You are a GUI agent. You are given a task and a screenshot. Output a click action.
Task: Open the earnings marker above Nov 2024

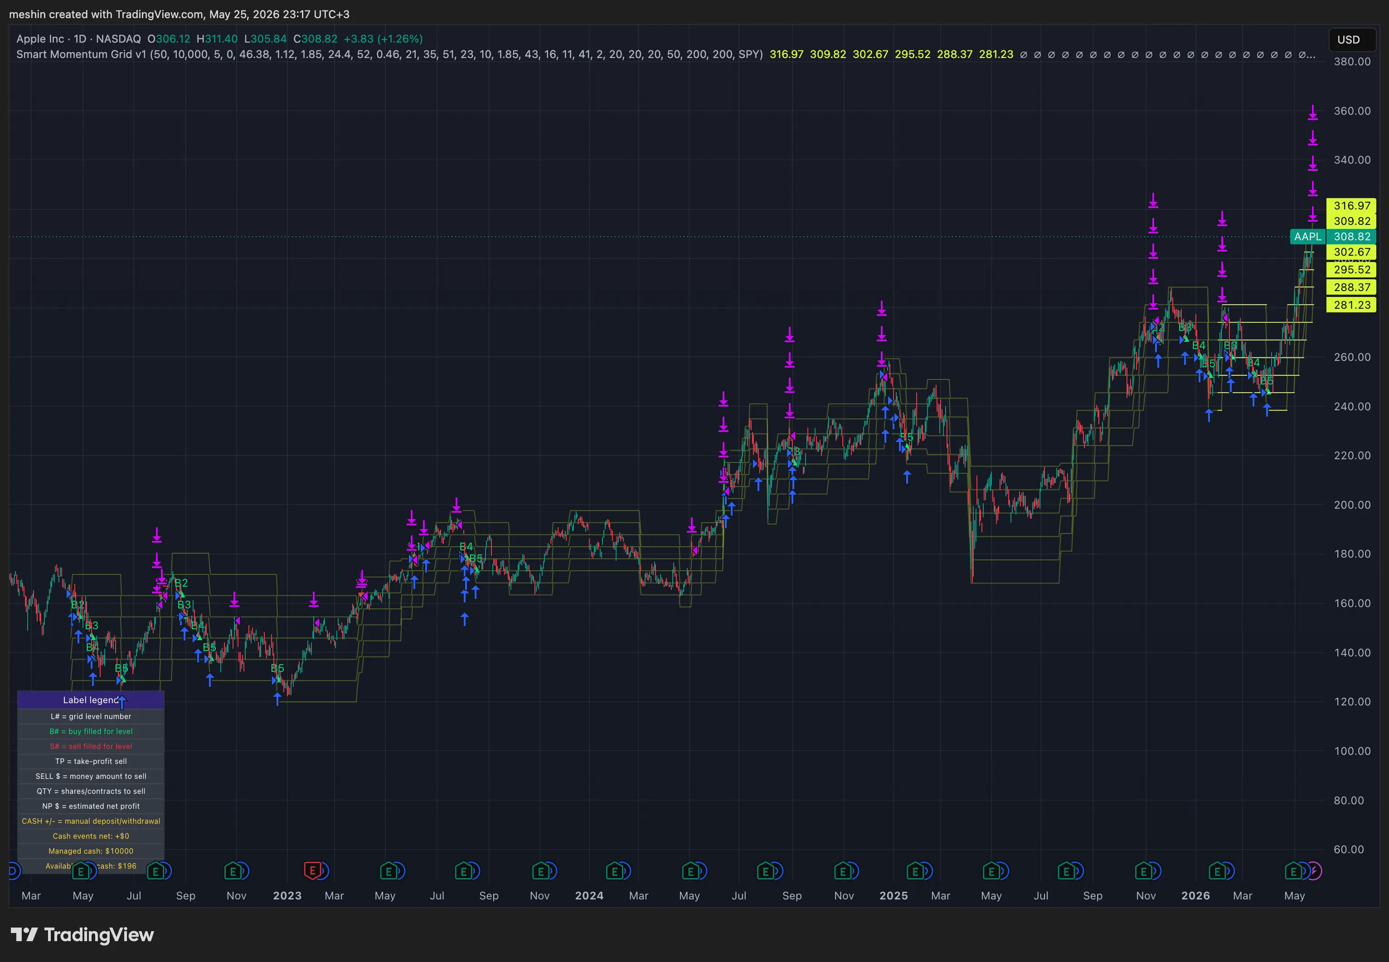tap(842, 871)
